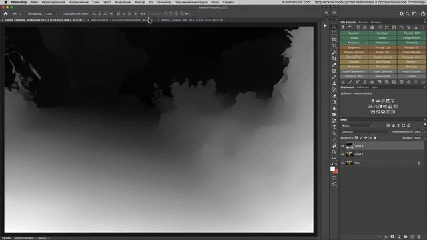
Task: Open the search icon at top right
Action: tap(408, 13)
